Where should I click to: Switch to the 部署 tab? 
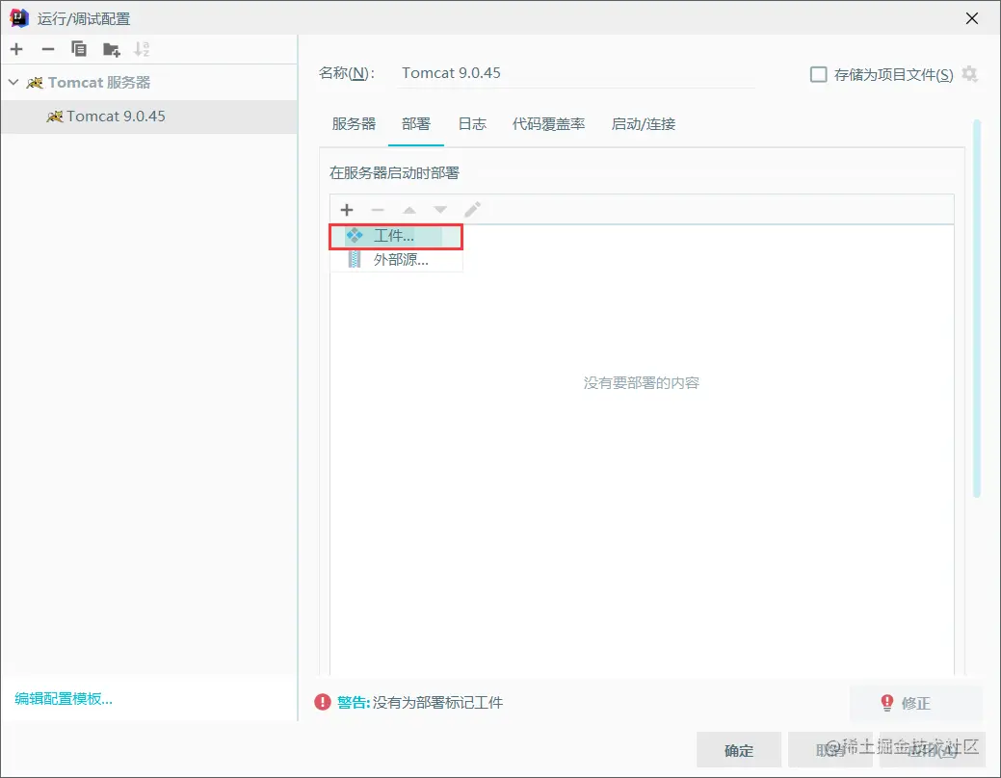416,124
